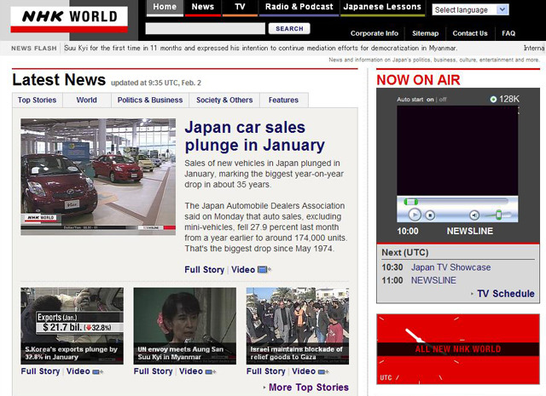Open headline Japan car sales plunge in January
This screenshot has width=546, height=396.
click(254, 136)
